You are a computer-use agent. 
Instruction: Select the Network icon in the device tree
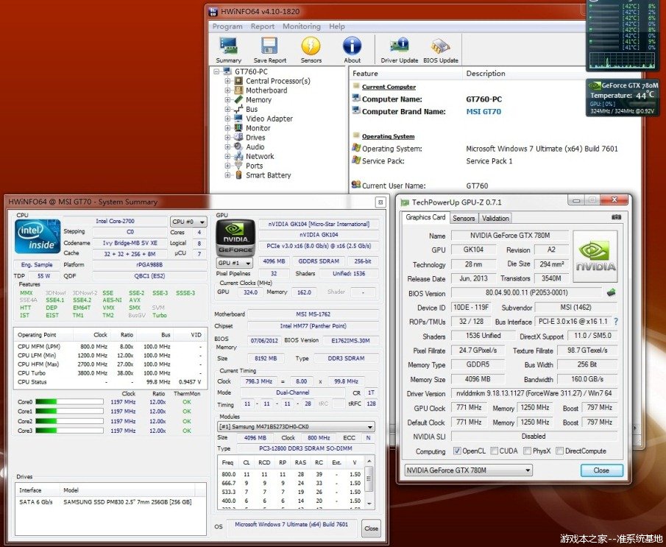tap(238, 156)
